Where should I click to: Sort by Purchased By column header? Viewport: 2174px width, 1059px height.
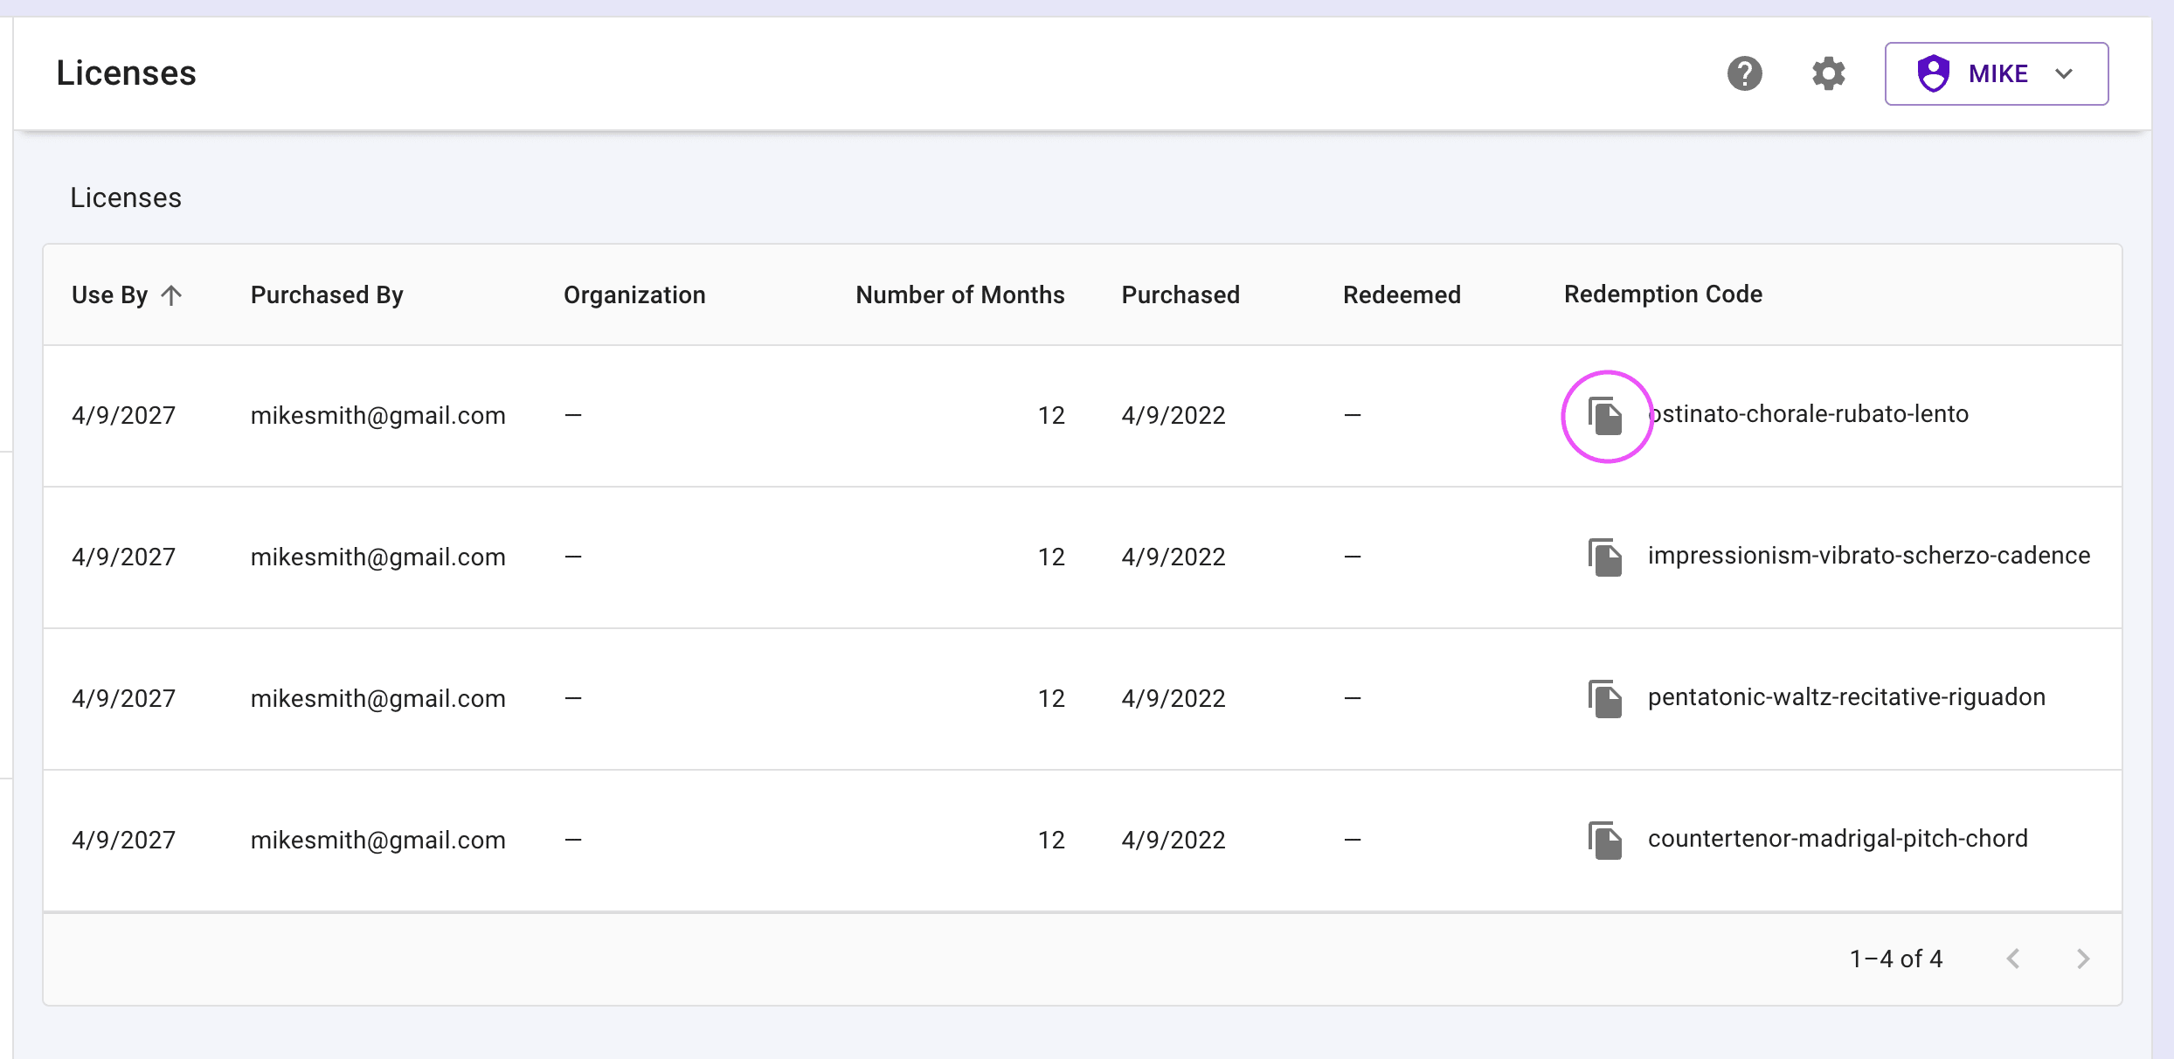pyautogui.click(x=327, y=295)
